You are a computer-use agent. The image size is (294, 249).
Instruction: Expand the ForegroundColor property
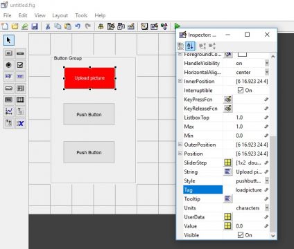(180, 54)
